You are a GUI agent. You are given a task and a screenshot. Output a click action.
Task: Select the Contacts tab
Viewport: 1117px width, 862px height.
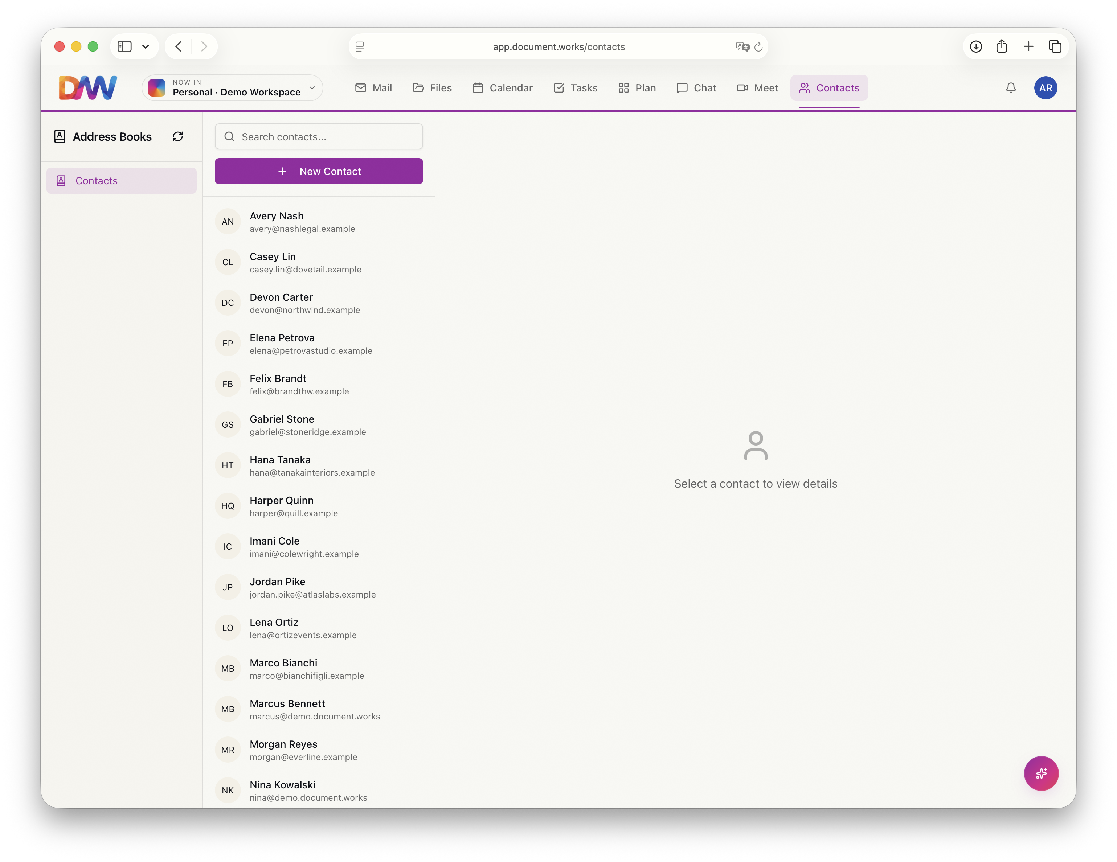click(828, 88)
